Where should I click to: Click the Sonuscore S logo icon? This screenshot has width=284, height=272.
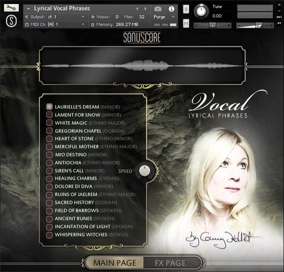coord(11,21)
